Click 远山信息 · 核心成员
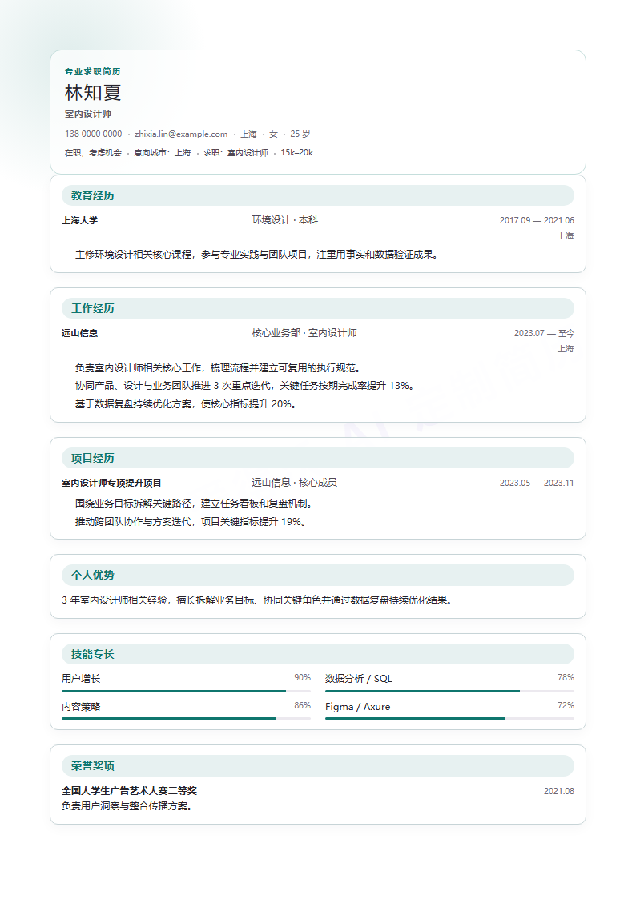The width and height of the screenshot is (636, 899). click(294, 483)
